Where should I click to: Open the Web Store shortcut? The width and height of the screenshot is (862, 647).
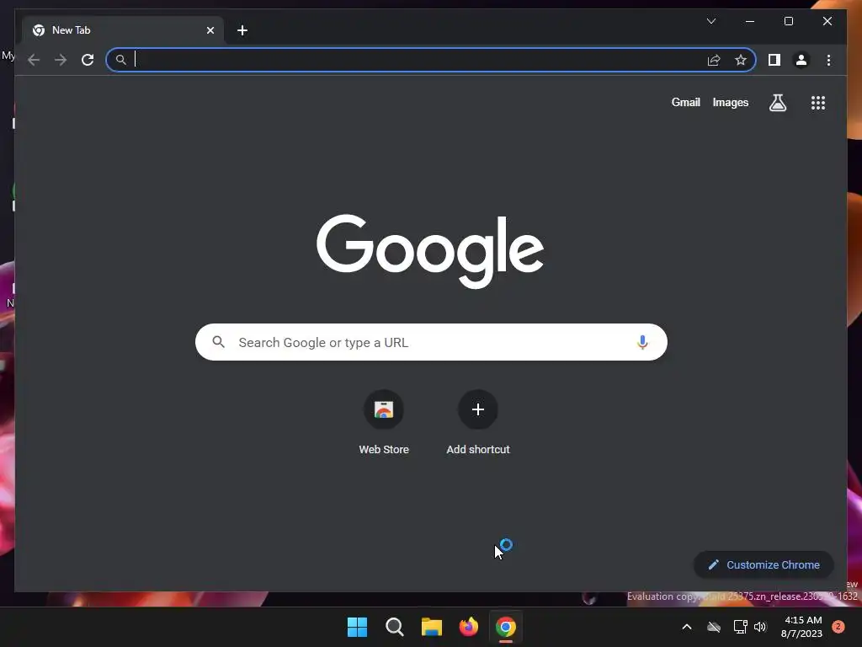(384, 423)
